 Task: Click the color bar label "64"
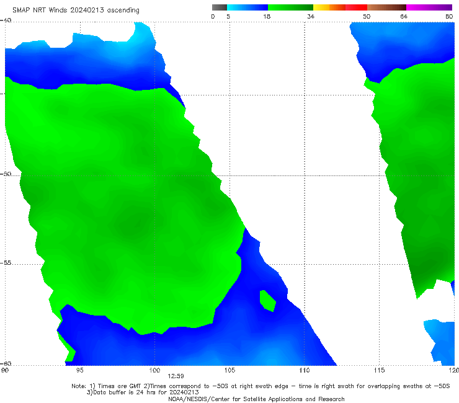pos(404,17)
